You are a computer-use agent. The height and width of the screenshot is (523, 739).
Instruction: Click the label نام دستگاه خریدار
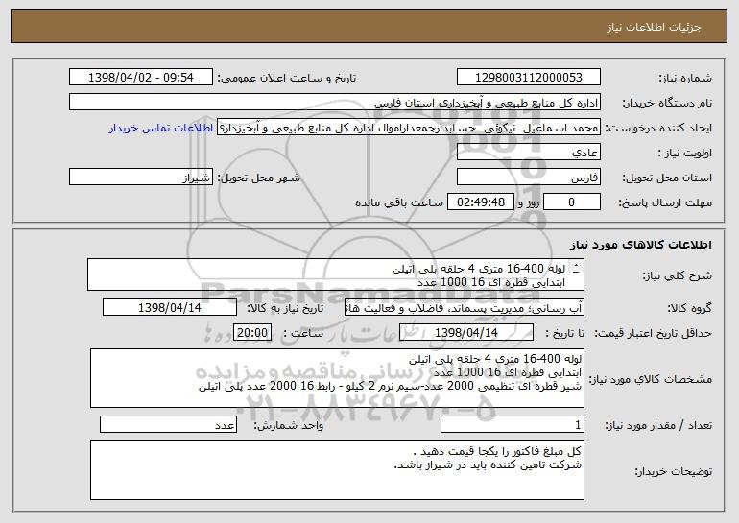point(667,103)
